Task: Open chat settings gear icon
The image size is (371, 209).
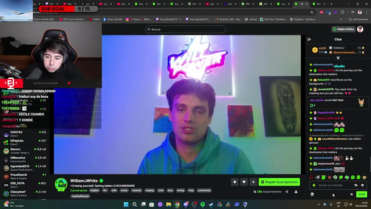Action: pos(352,194)
